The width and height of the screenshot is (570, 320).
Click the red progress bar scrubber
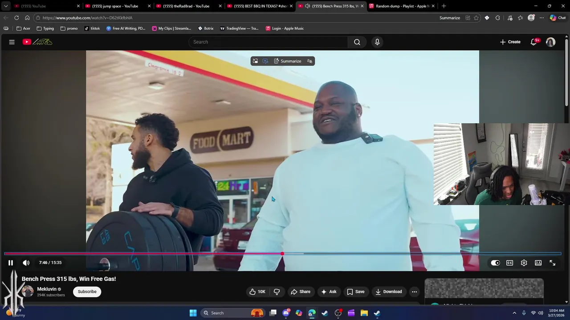(x=282, y=254)
